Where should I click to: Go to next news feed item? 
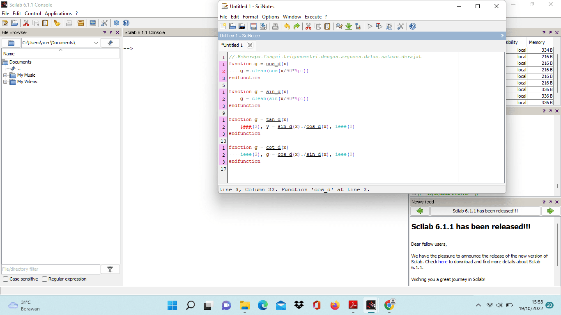coord(551,211)
